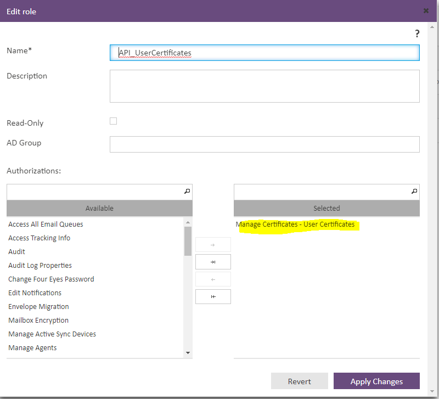The height and width of the screenshot is (399, 439).
Task: Click the Apply Changes button
Action: [376, 381]
